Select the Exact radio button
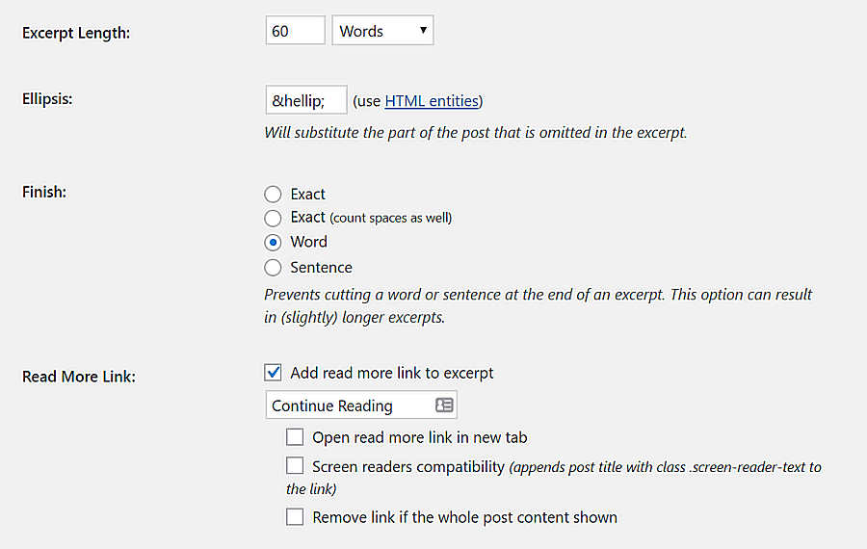Screen dimensions: 867x549 [273, 195]
